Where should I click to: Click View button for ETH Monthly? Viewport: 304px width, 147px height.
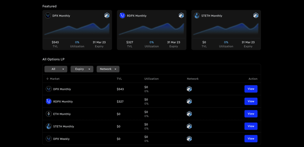click(x=251, y=114)
